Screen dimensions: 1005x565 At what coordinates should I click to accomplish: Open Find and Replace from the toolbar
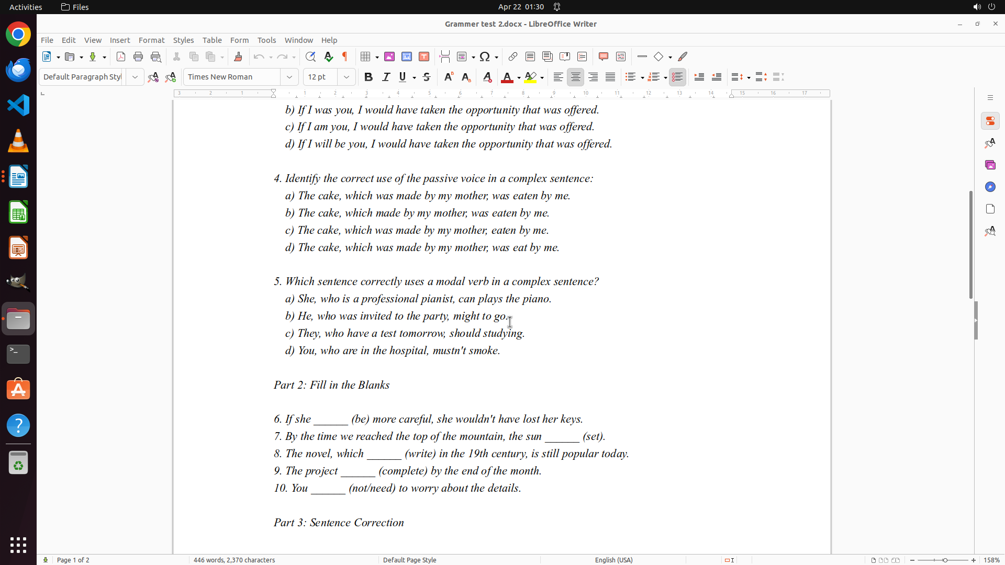(310, 56)
